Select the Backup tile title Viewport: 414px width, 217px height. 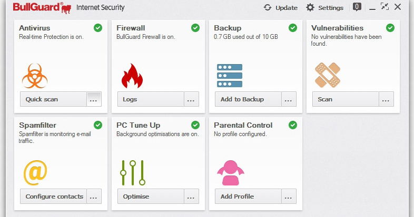tap(228, 28)
